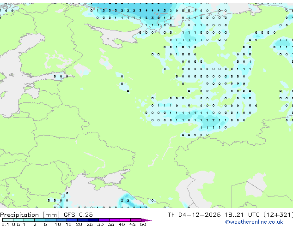
Task: Click the '0.5' legend scale label
Action: (x=16, y=224)
